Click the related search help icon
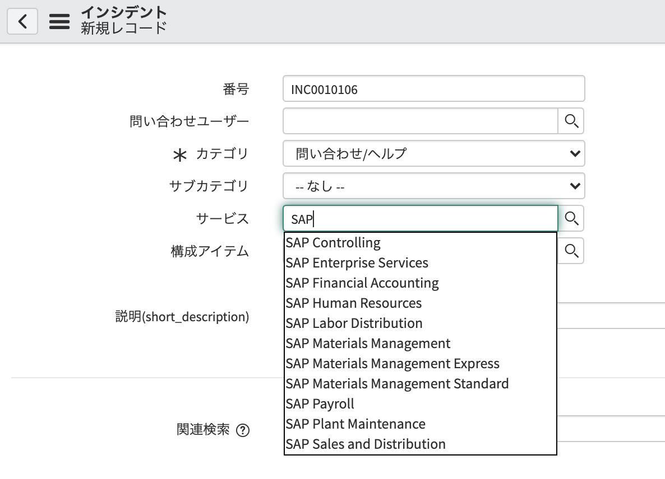Screen dimensions: 665x479 click(243, 430)
